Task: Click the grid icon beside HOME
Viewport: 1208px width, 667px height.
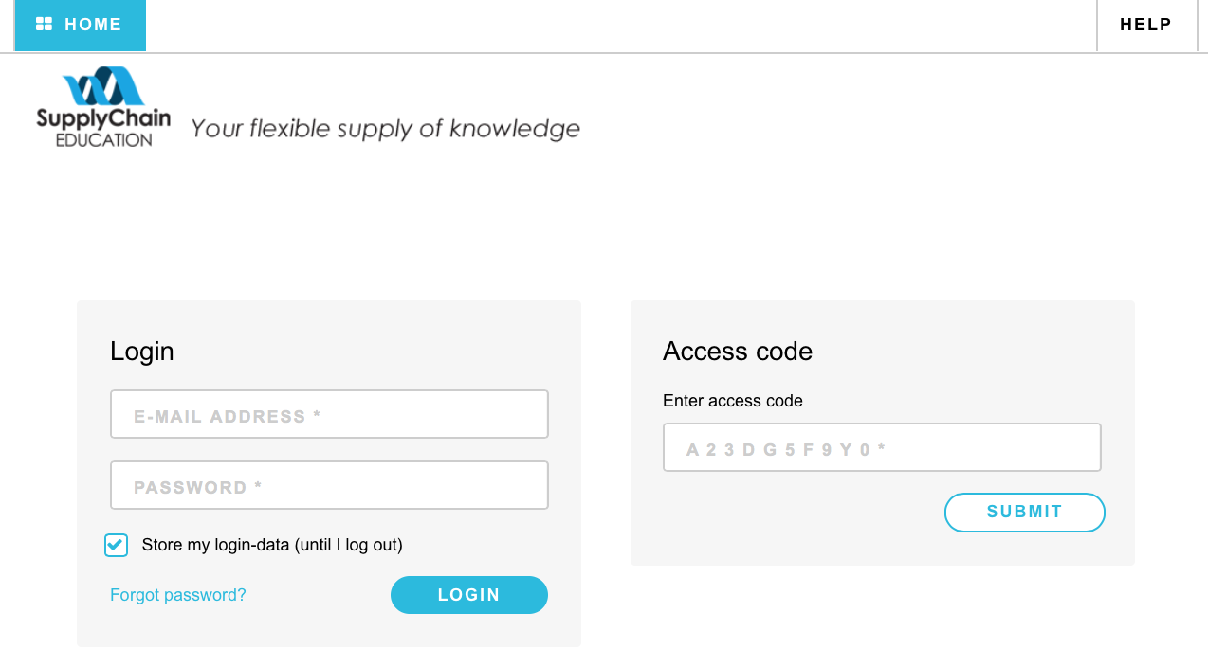Action: click(44, 25)
